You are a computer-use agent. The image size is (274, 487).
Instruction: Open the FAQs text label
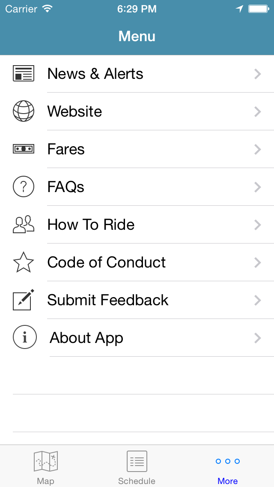[x=66, y=187]
